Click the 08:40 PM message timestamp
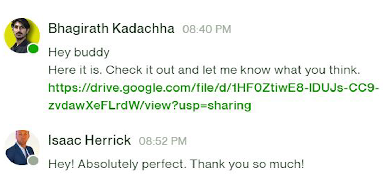This screenshot has height=191, width=385. [206, 29]
